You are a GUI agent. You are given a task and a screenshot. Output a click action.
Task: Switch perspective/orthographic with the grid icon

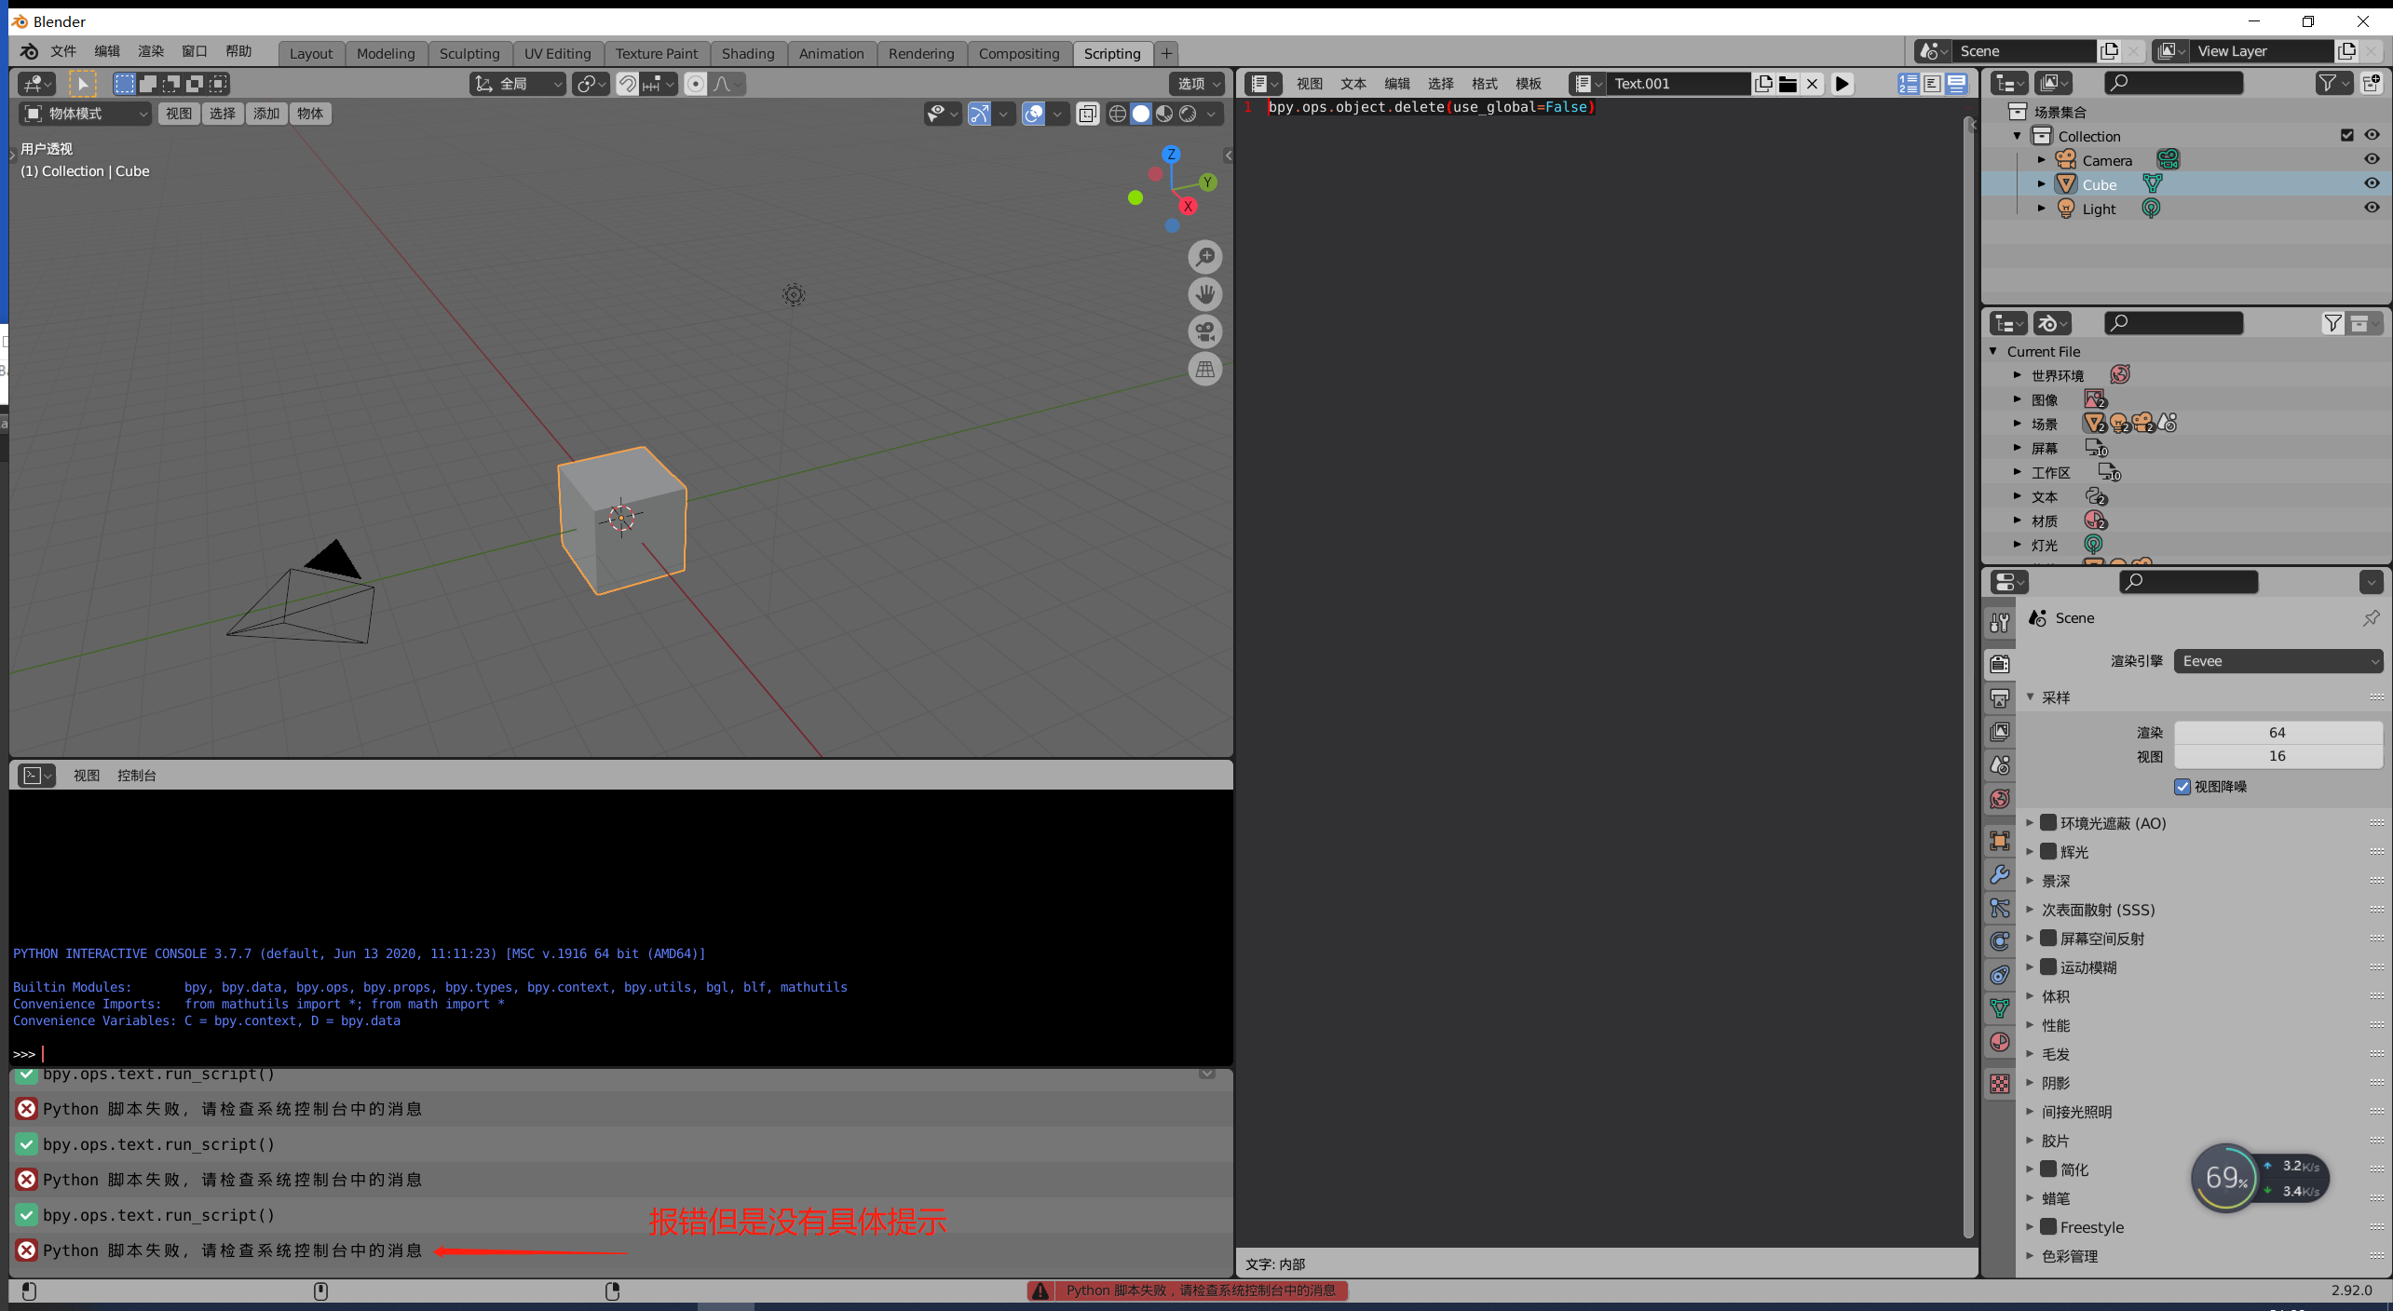click(1205, 370)
